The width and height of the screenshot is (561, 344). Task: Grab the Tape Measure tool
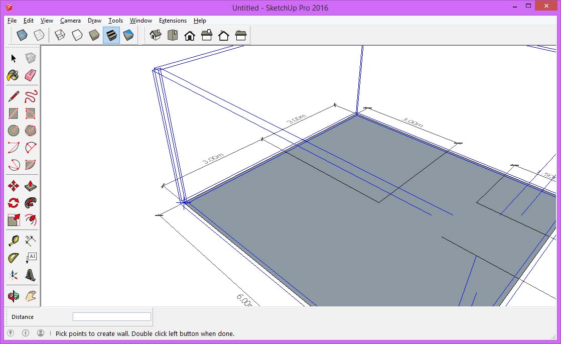pos(13,240)
